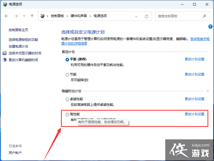Open 更改计算机睡眠时间 link
The image size is (214, 161).
coord(23,60)
